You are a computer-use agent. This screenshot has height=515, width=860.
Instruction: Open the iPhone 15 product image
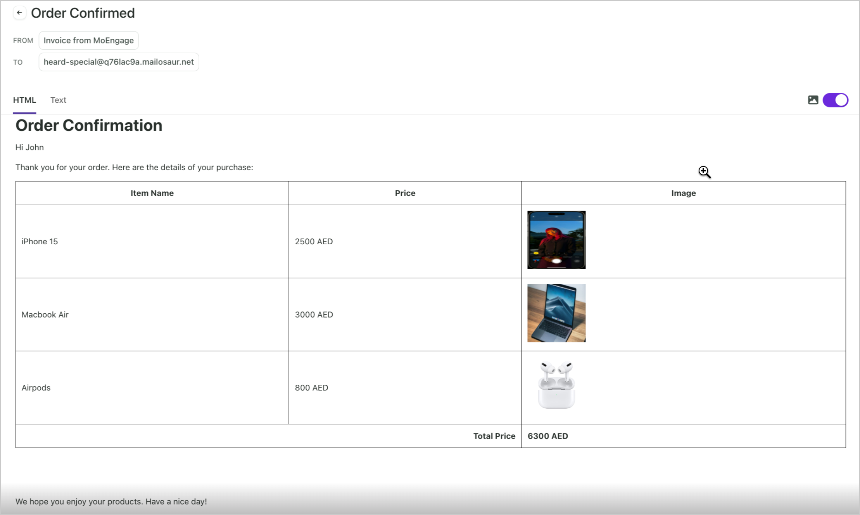[x=556, y=240]
